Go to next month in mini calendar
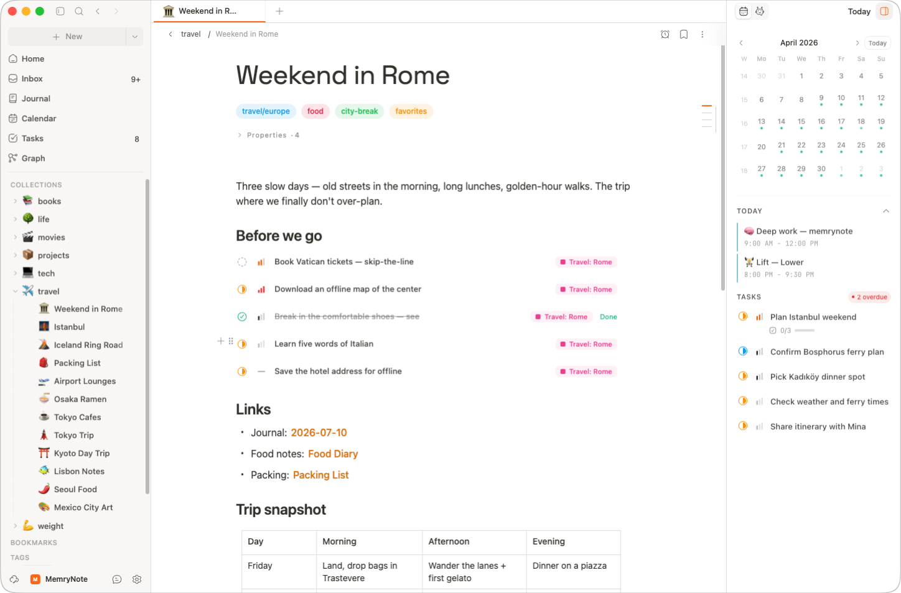The width and height of the screenshot is (901, 593). pos(857,43)
